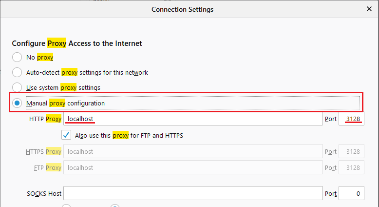
Task: Click the HTTP Proxy port field showing 3128
Action: point(351,119)
